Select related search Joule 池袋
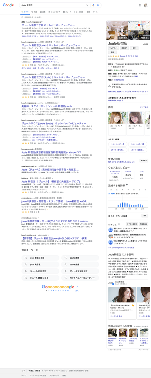This screenshot has height=378, width=151. [80, 258]
